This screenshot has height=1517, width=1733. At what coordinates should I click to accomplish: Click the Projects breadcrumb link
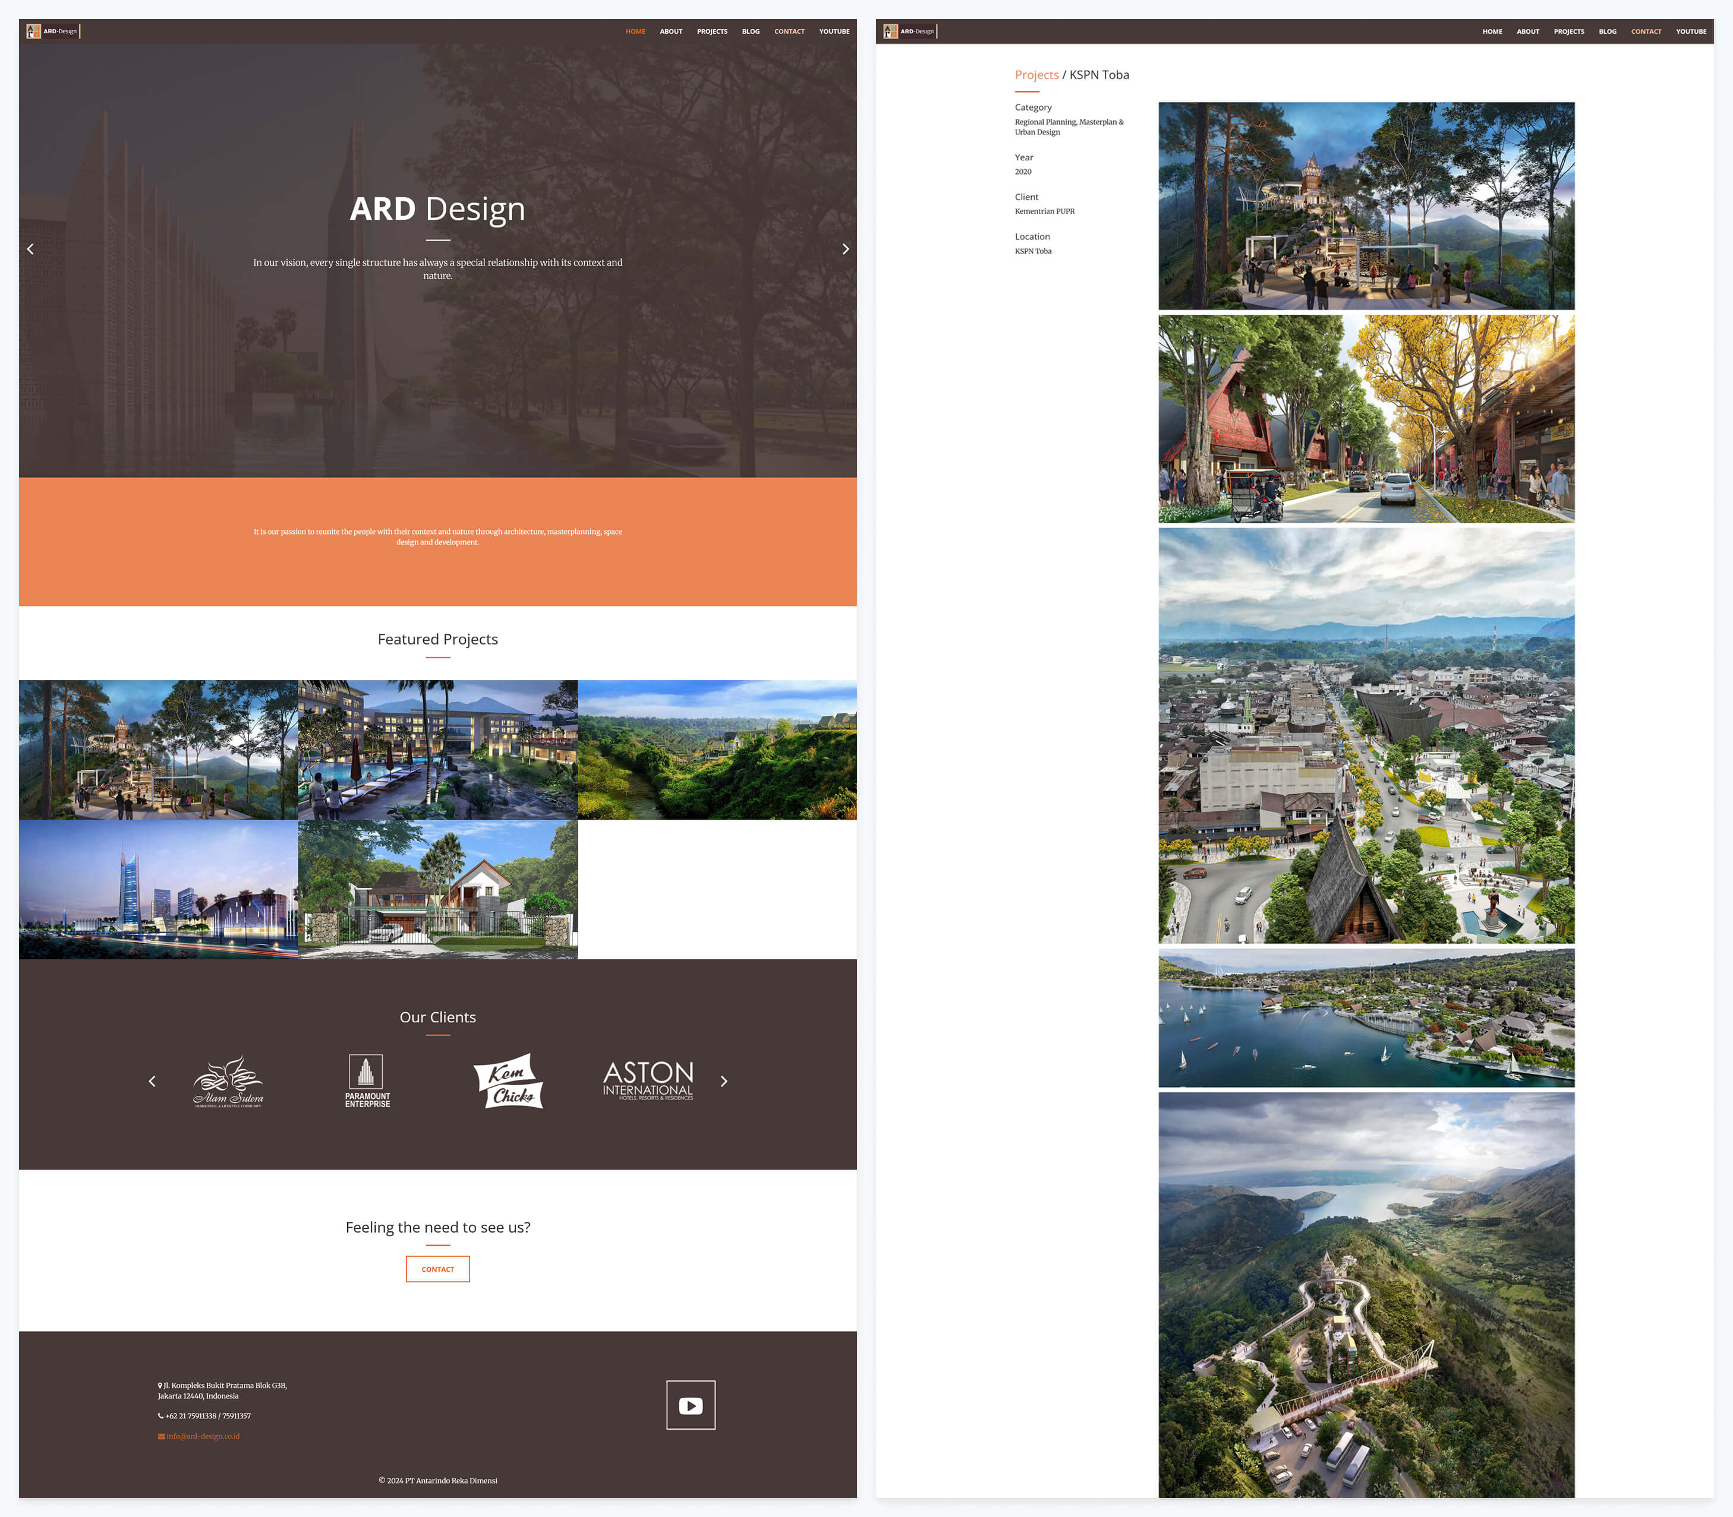click(x=1036, y=74)
